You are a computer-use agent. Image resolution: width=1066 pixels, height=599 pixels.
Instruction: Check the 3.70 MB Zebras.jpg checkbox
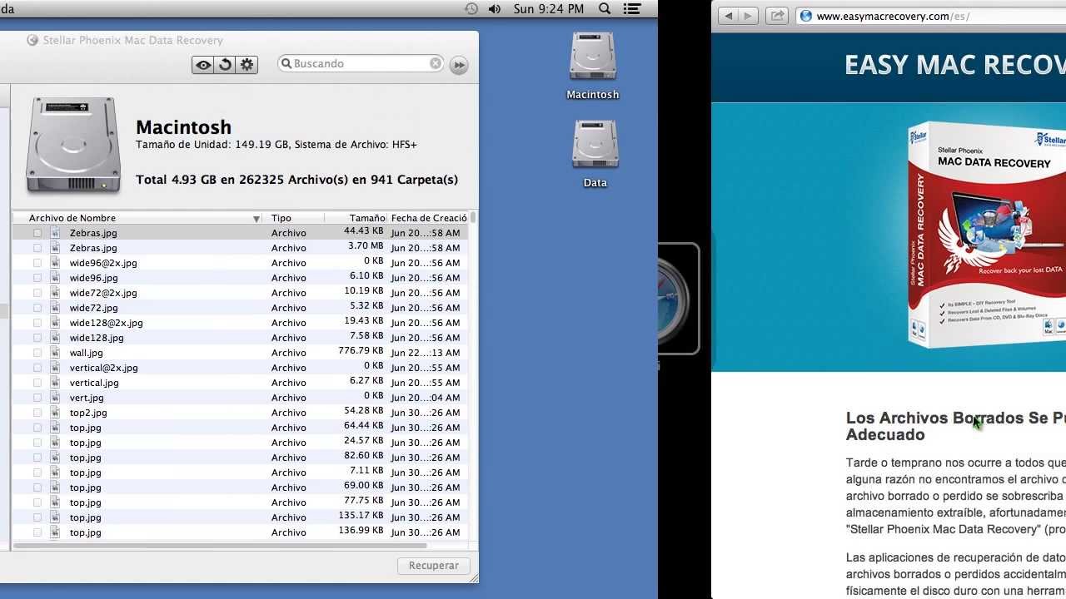pos(37,248)
